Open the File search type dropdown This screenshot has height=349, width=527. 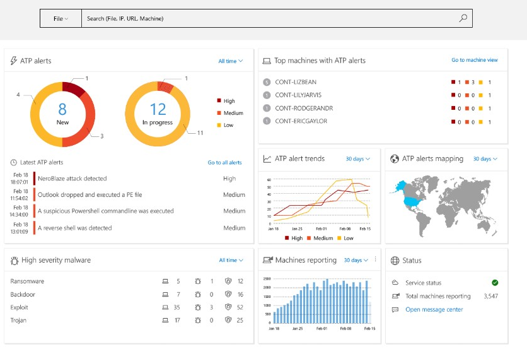pos(61,18)
